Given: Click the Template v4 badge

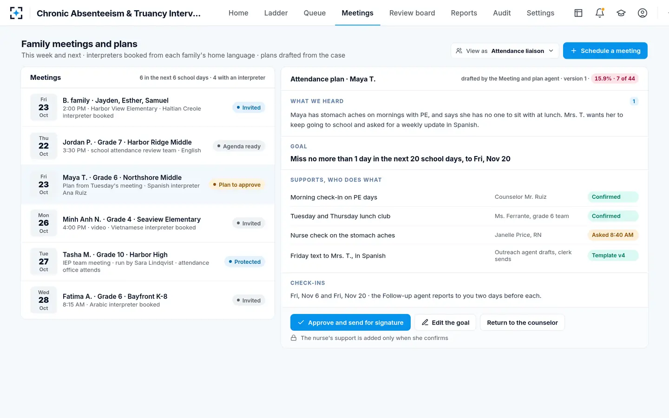Looking at the screenshot, I should 613,255.
